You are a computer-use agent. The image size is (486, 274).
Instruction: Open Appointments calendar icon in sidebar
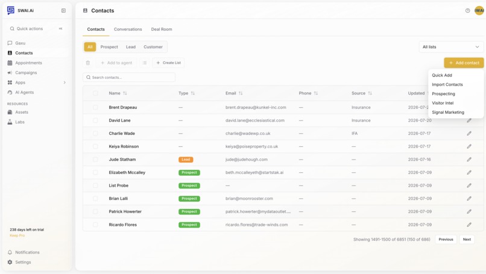tap(10, 63)
